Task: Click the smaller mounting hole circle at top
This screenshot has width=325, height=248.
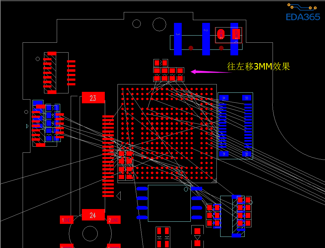Action: click(x=136, y=24)
